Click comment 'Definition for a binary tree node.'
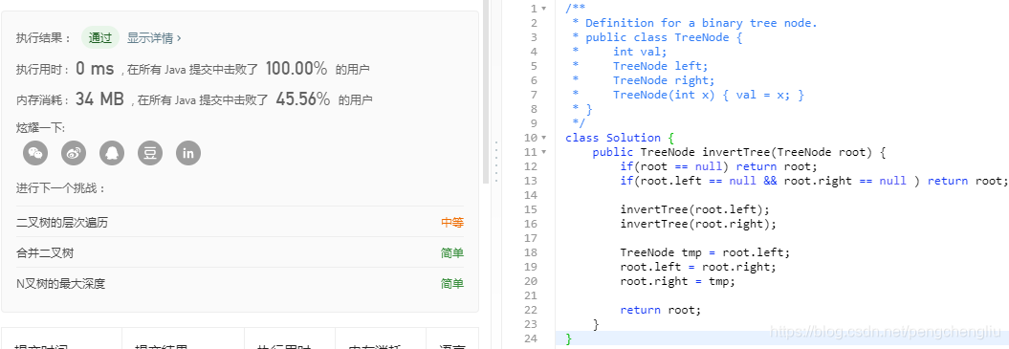Screen dimensions: 1009x349 pyautogui.click(x=701, y=23)
